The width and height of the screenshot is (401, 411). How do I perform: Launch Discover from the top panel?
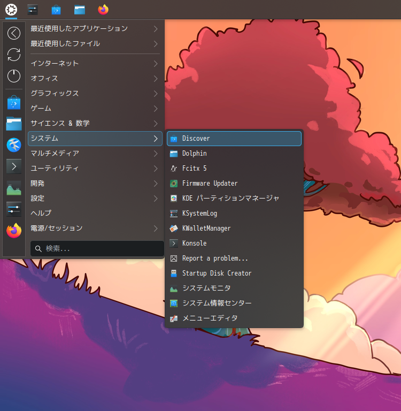coord(56,10)
